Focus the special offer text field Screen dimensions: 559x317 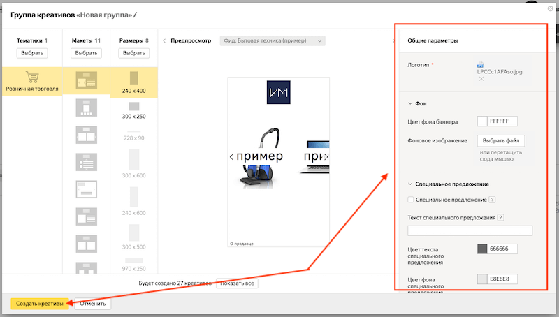470,230
